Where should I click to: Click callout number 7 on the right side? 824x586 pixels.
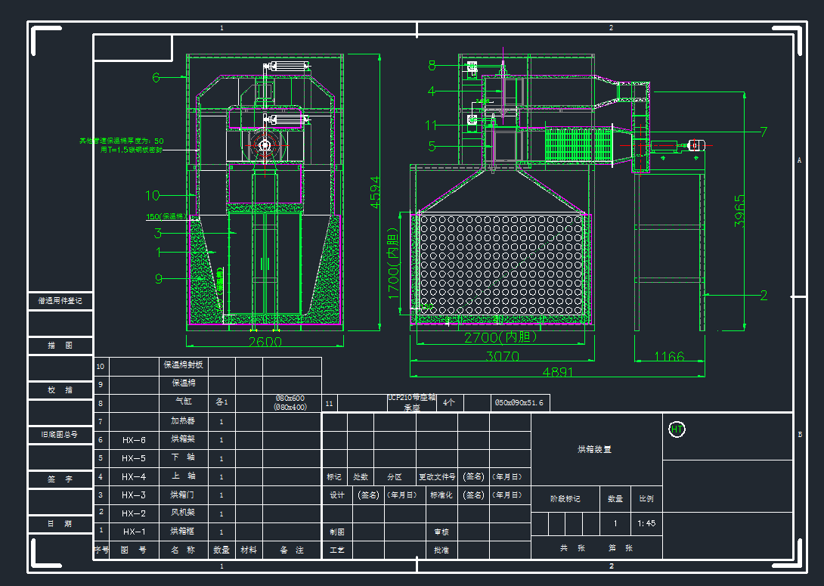[x=764, y=132]
